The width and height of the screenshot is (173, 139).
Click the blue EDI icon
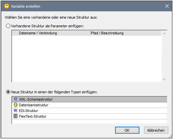point(15,111)
